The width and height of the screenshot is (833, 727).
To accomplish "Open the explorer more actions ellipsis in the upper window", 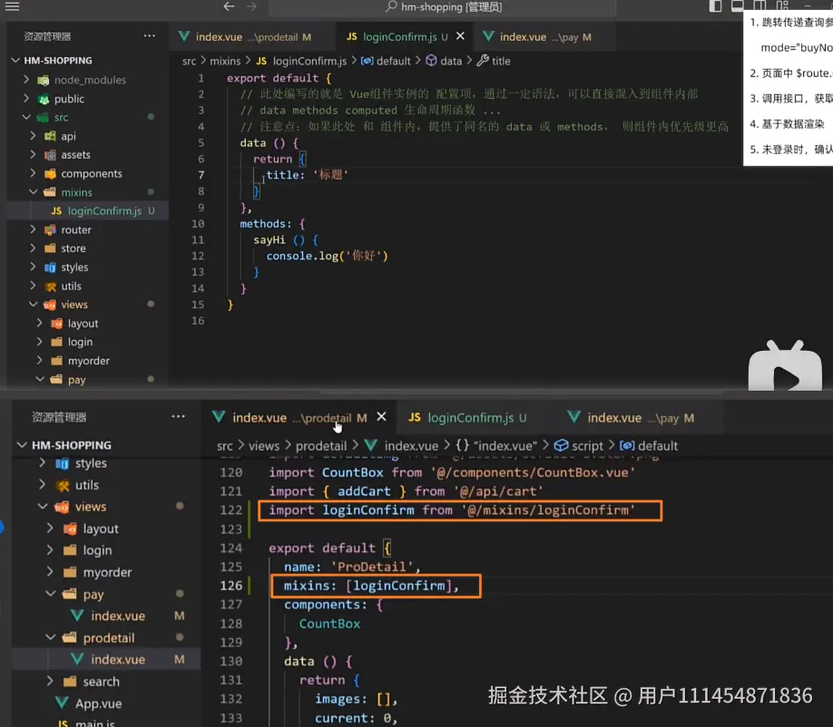I will [x=150, y=36].
